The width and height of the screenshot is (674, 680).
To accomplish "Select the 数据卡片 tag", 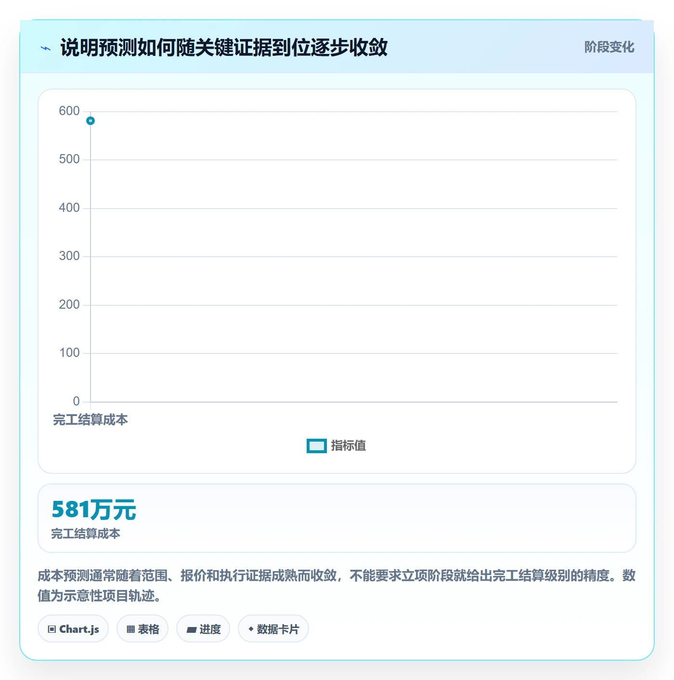I will (x=273, y=629).
